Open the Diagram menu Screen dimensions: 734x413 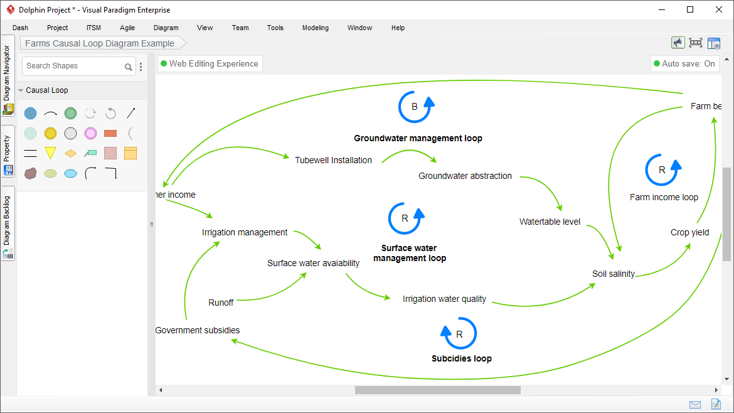tap(166, 28)
